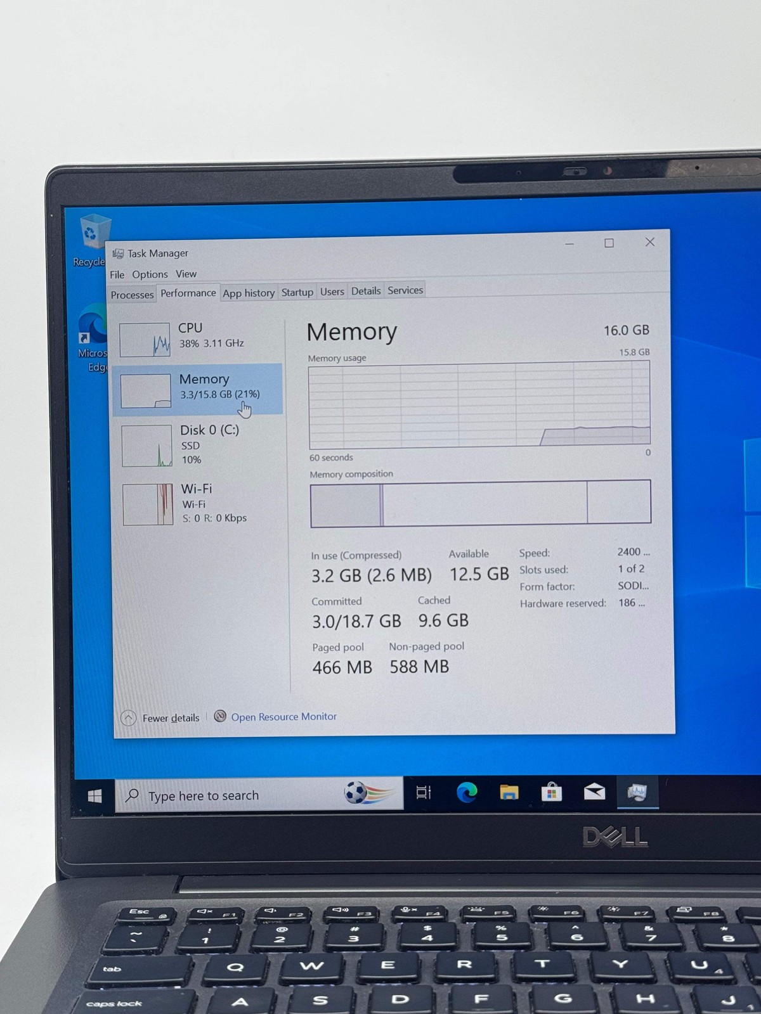This screenshot has width=761, height=1014.
Task: Switch to the Details tab
Action: pos(366,291)
